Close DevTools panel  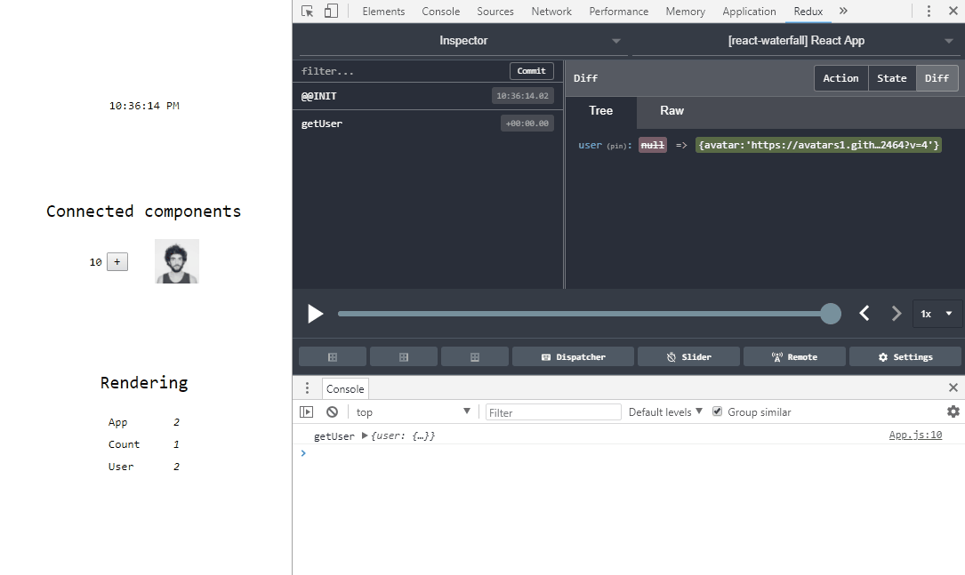[x=953, y=11]
